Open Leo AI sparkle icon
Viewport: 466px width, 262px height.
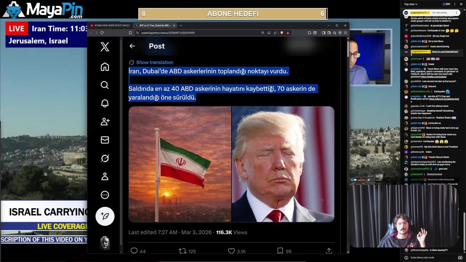click(x=334, y=33)
